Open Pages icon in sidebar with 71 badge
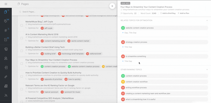This screenshot has width=211, height=103. 6,12
